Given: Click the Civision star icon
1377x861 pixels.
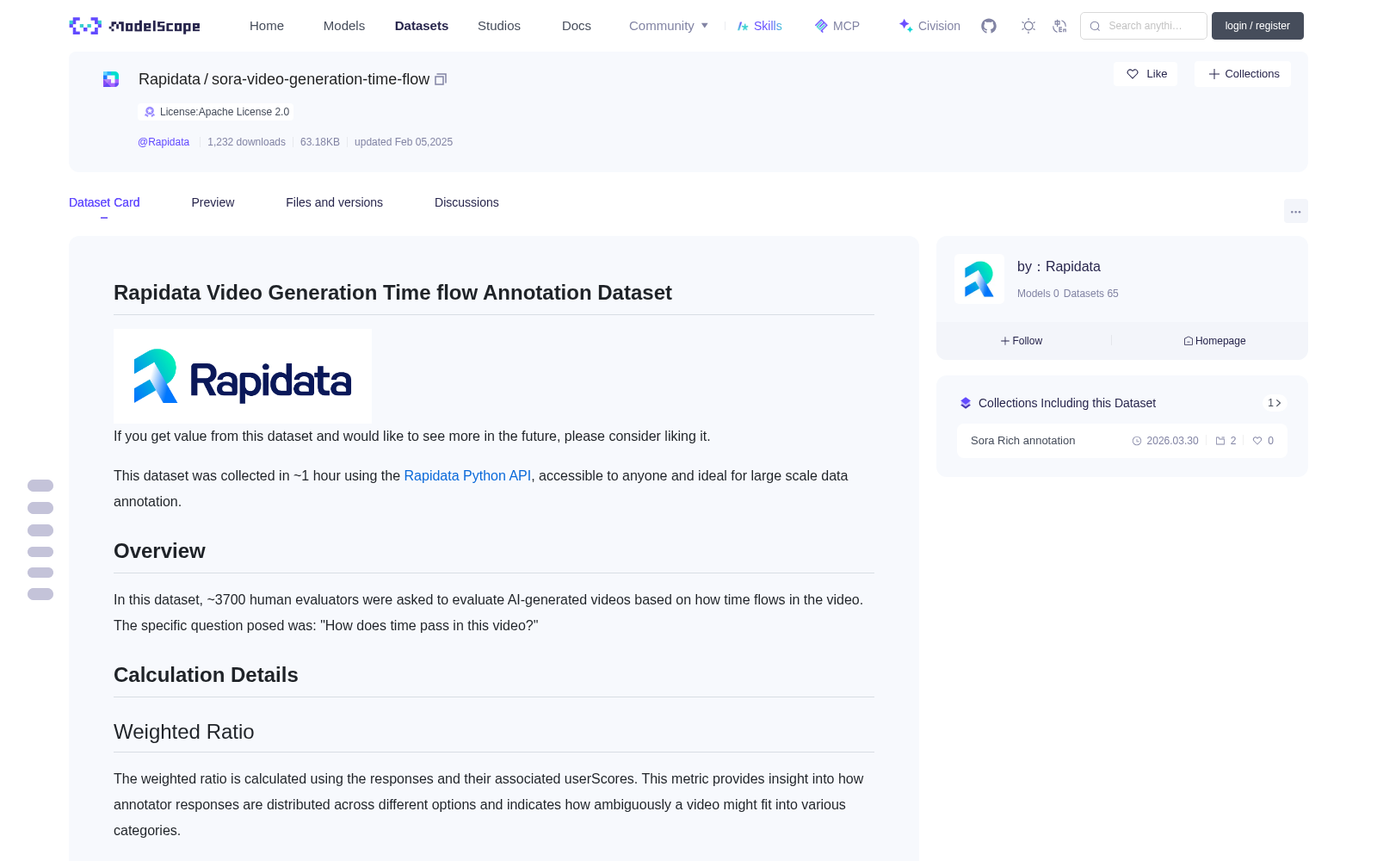Looking at the screenshot, I should coord(905,26).
